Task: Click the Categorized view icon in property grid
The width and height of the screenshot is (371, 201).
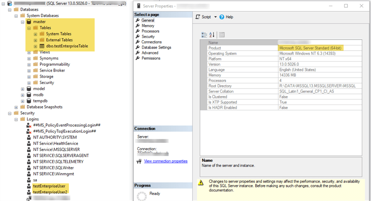Action: (204, 35)
